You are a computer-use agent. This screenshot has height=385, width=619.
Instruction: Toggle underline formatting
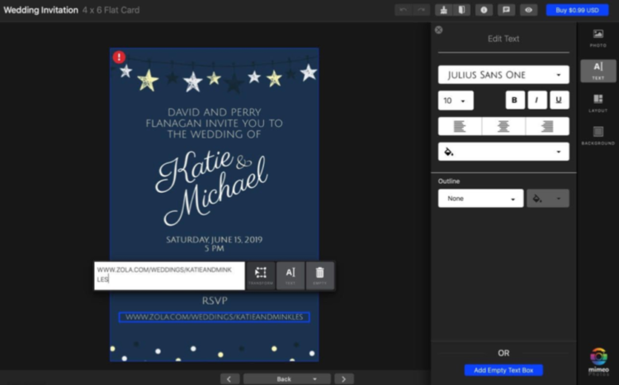pyautogui.click(x=559, y=101)
